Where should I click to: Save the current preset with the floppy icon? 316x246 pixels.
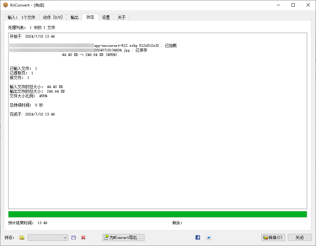[x=73, y=237]
